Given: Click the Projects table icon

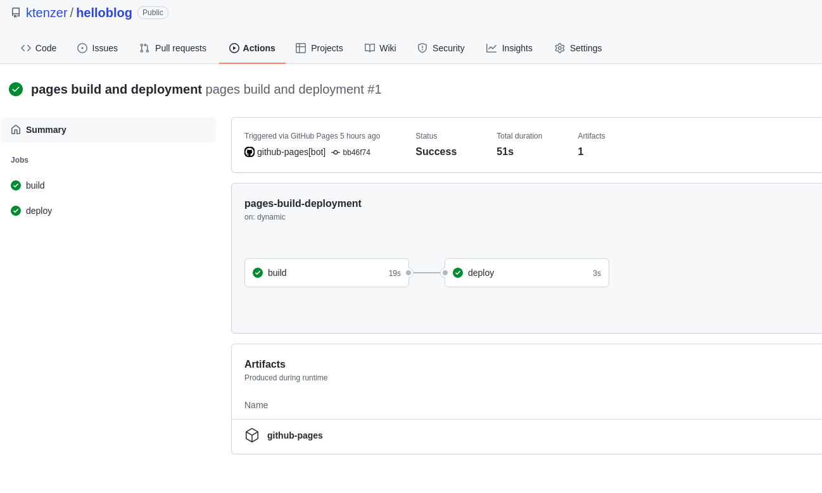Looking at the screenshot, I should tap(301, 48).
